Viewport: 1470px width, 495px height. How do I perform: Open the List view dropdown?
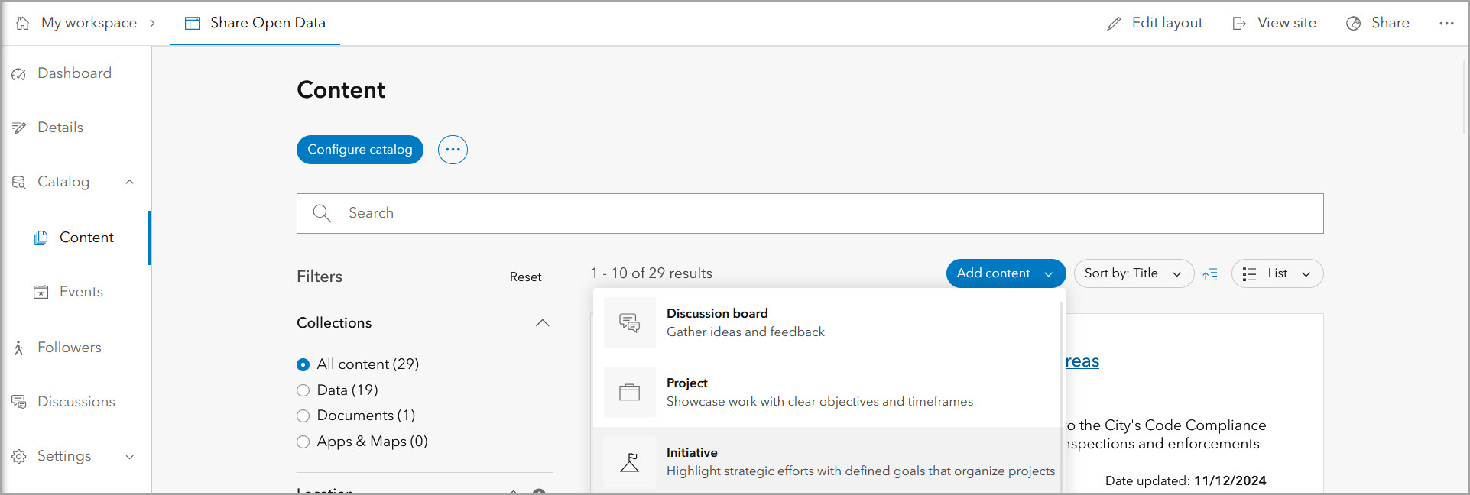pyautogui.click(x=1277, y=273)
